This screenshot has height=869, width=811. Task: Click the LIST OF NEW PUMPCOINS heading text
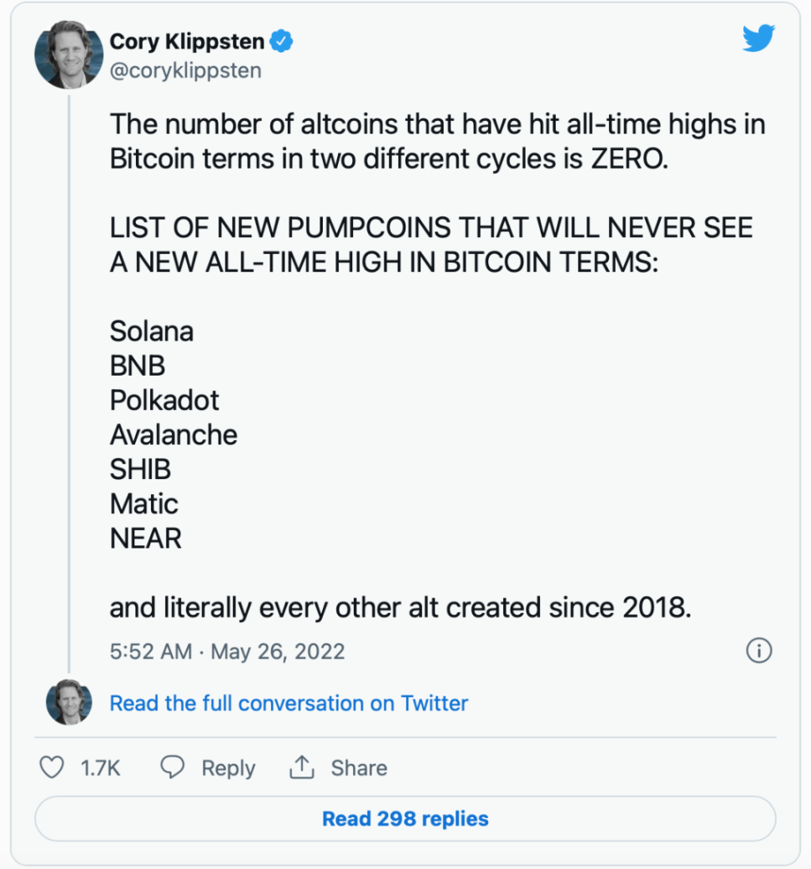(x=431, y=245)
